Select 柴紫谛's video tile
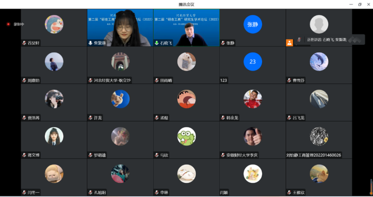373x197 pixels. pyautogui.click(x=120, y=28)
